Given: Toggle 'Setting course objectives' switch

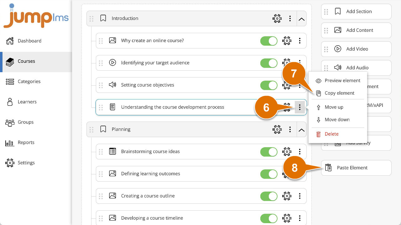Looking at the screenshot, I should [x=269, y=85].
